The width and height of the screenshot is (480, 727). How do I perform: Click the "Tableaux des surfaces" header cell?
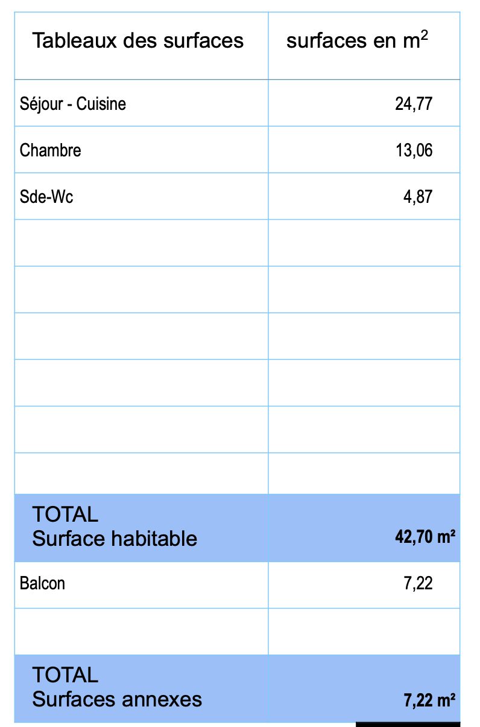click(x=137, y=41)
